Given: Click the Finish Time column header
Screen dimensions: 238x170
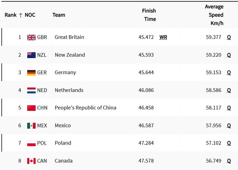Looking at the screenshot, I should (x=149, y=15).
